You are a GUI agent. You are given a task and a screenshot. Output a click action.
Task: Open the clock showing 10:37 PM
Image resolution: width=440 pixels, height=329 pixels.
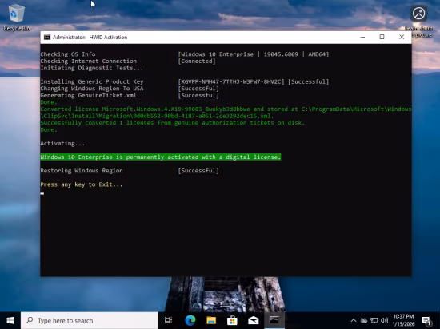point(403,320)
